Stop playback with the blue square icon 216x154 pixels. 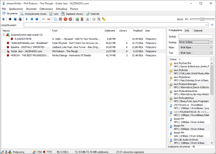[37, 19]
